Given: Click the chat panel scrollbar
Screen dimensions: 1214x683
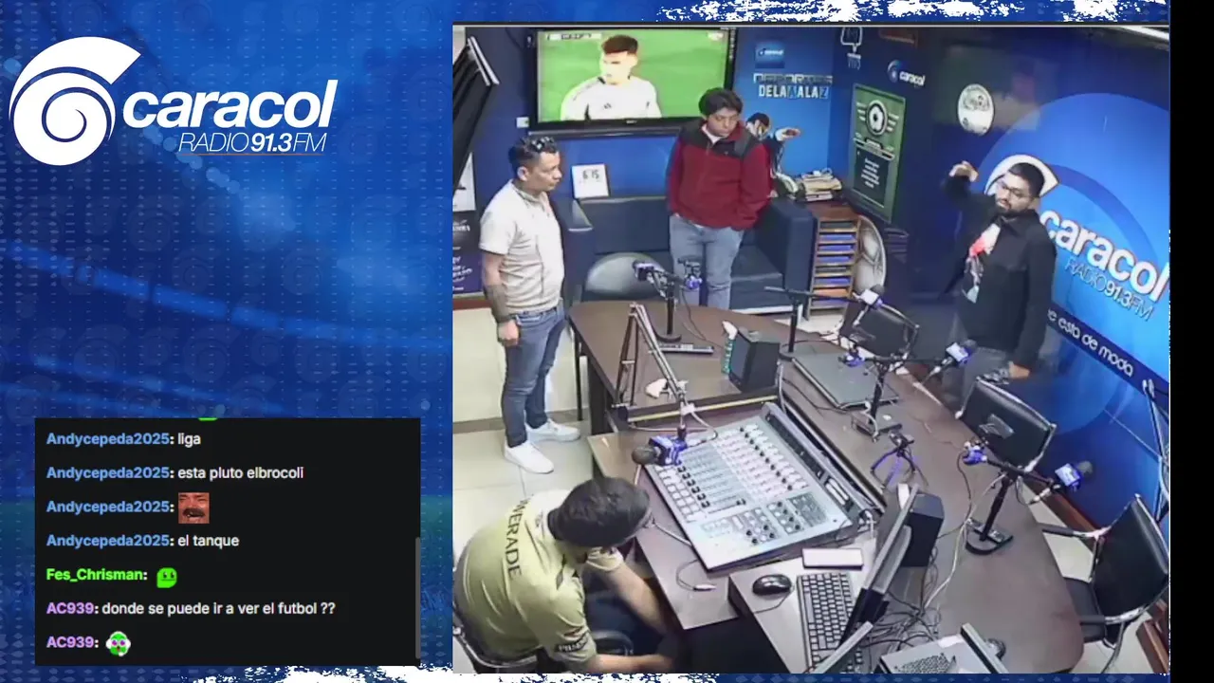Looking at the screenshot, I should point(416,598).
